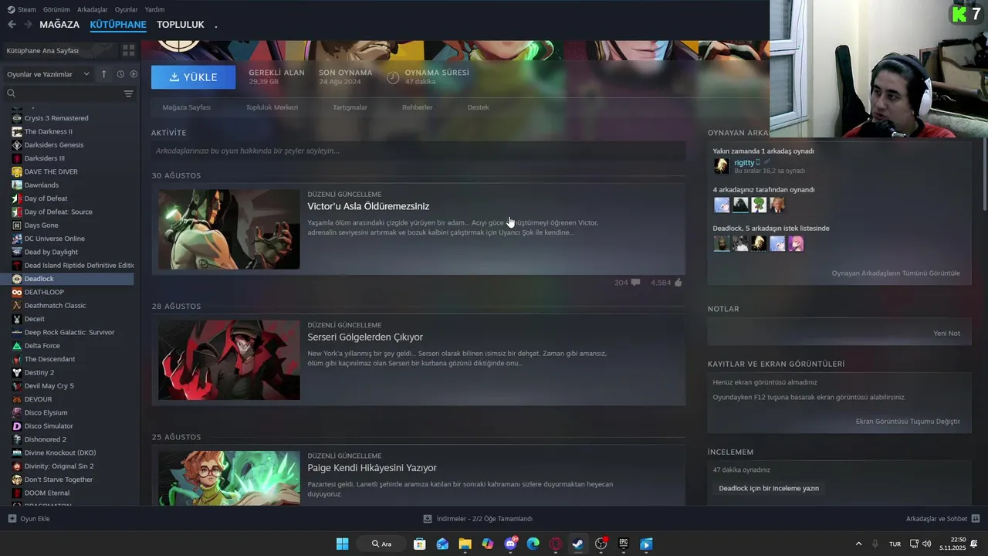Open Rehberler link
The height and width of the screenshot is (556, 988).
[417, 107]
